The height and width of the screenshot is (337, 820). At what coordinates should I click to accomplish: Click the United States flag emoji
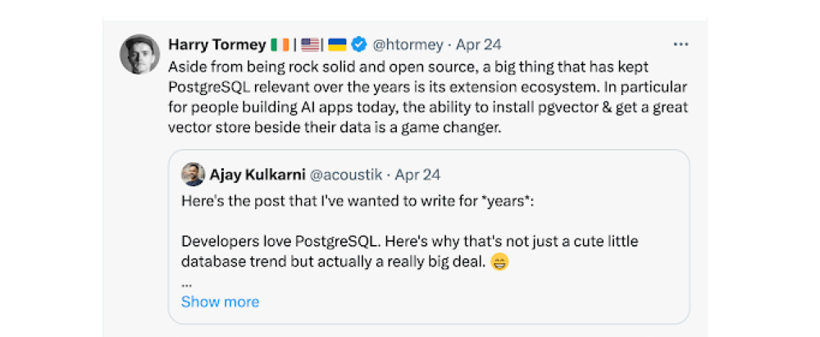(310, 44)
